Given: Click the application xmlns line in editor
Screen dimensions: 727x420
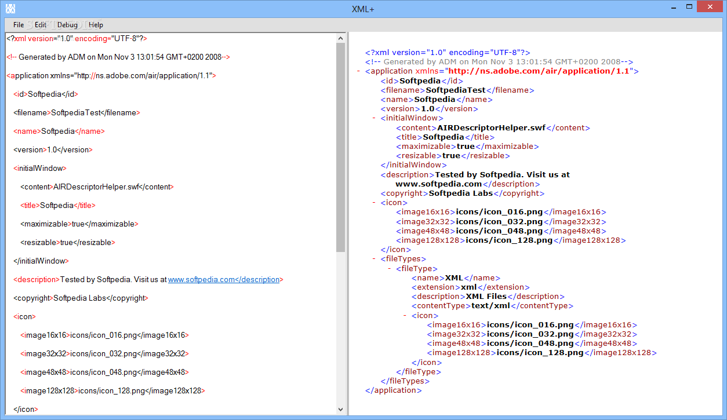Looking at the screenshot, I should coord(111,75).
